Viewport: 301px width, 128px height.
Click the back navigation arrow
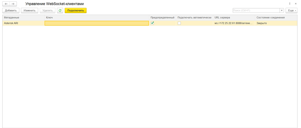(x=6, y=4)
